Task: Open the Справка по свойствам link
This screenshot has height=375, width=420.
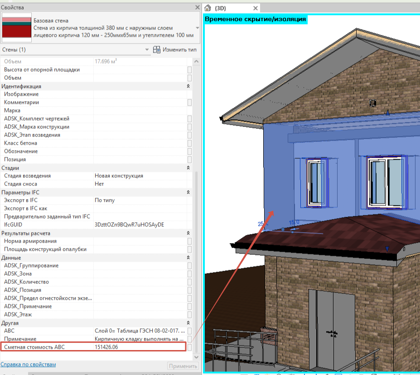Action: (x=28, y=364)
